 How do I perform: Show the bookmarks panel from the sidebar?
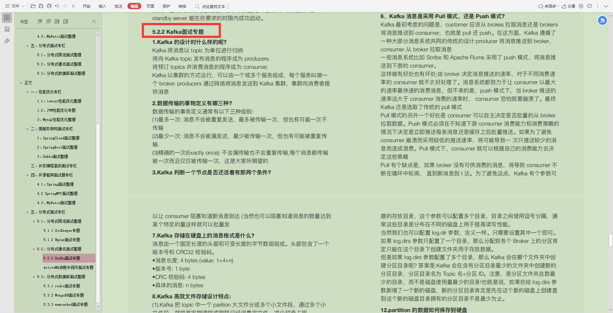[x=7, y=18]
